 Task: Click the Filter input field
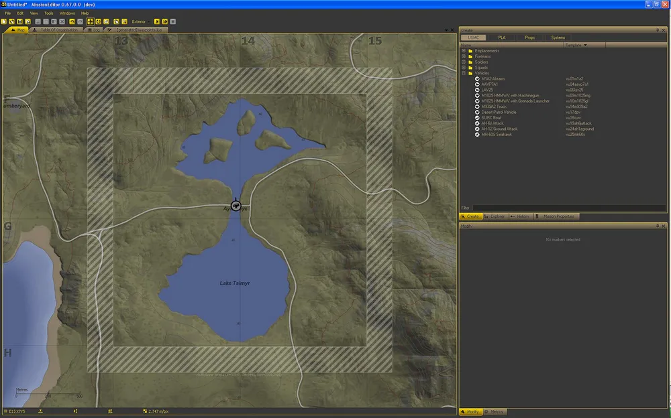[x=569, y=208]
